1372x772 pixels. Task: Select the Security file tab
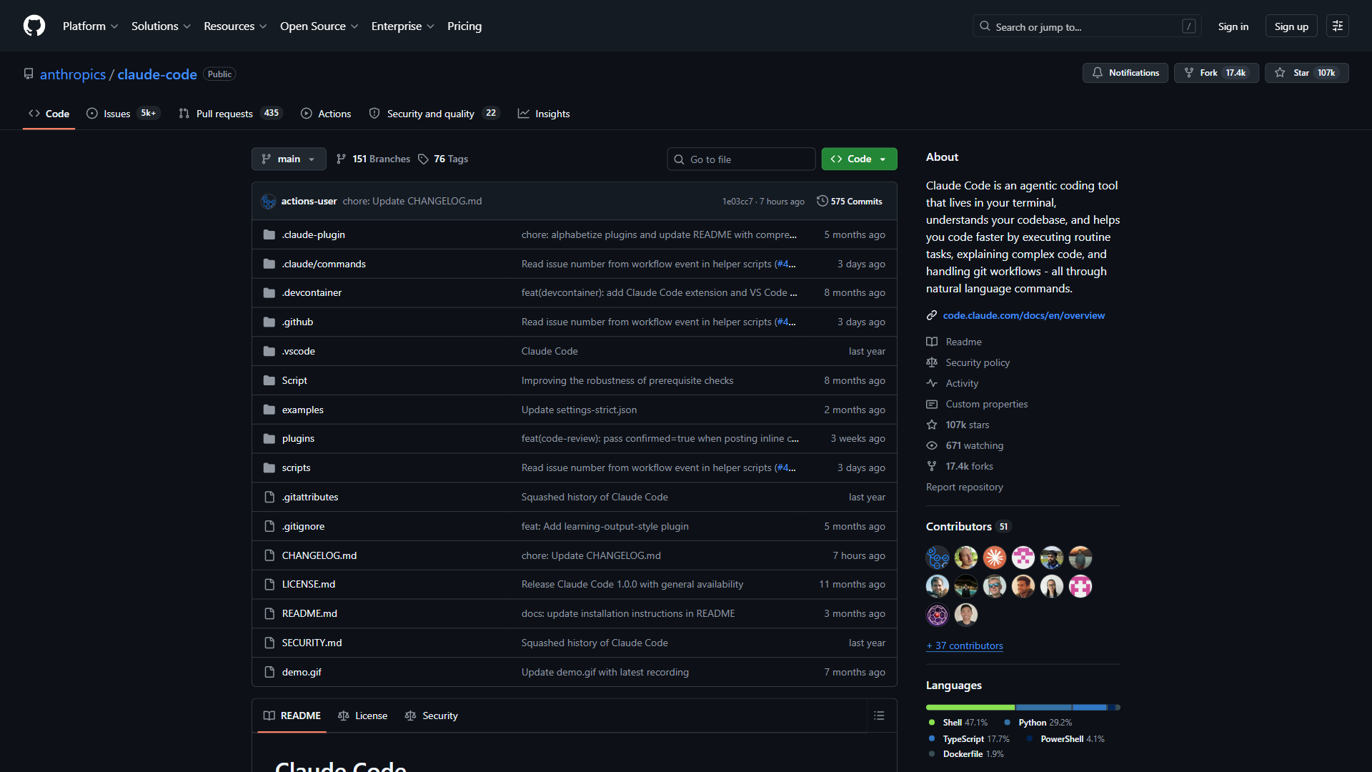[432, 716]
